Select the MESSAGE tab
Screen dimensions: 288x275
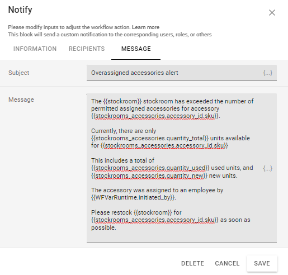(136, 49)
